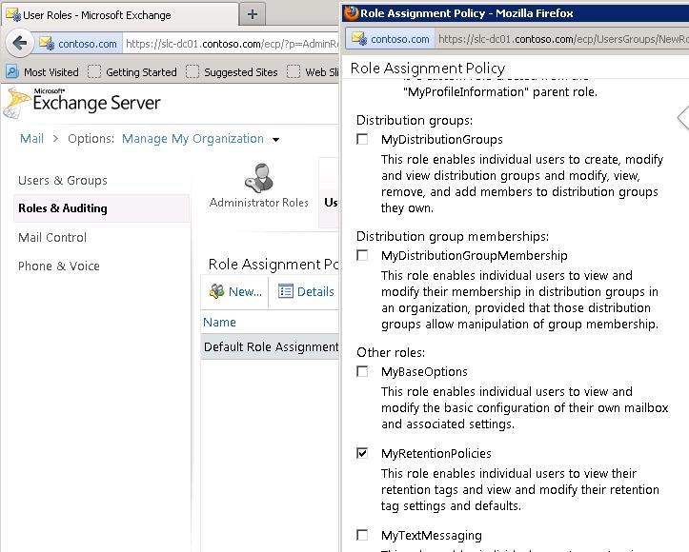Click the Most Visited bookmark icon
689x552 pixels.
point(12,71)
